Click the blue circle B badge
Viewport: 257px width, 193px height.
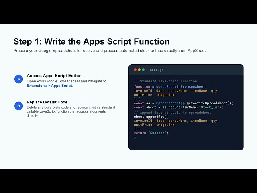[x=19, y=106]
